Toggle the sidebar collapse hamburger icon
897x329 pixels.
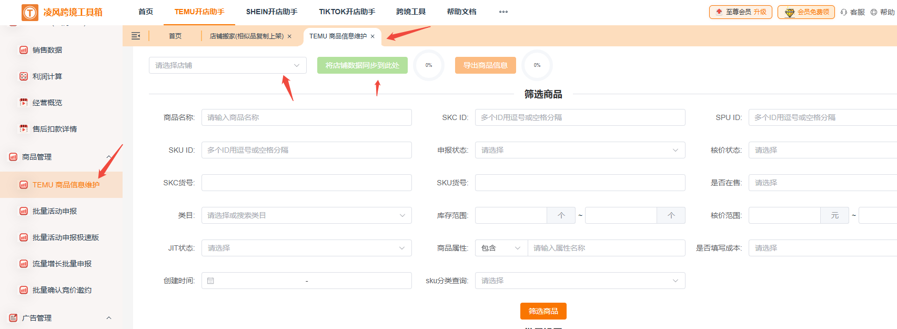[136, 36]
